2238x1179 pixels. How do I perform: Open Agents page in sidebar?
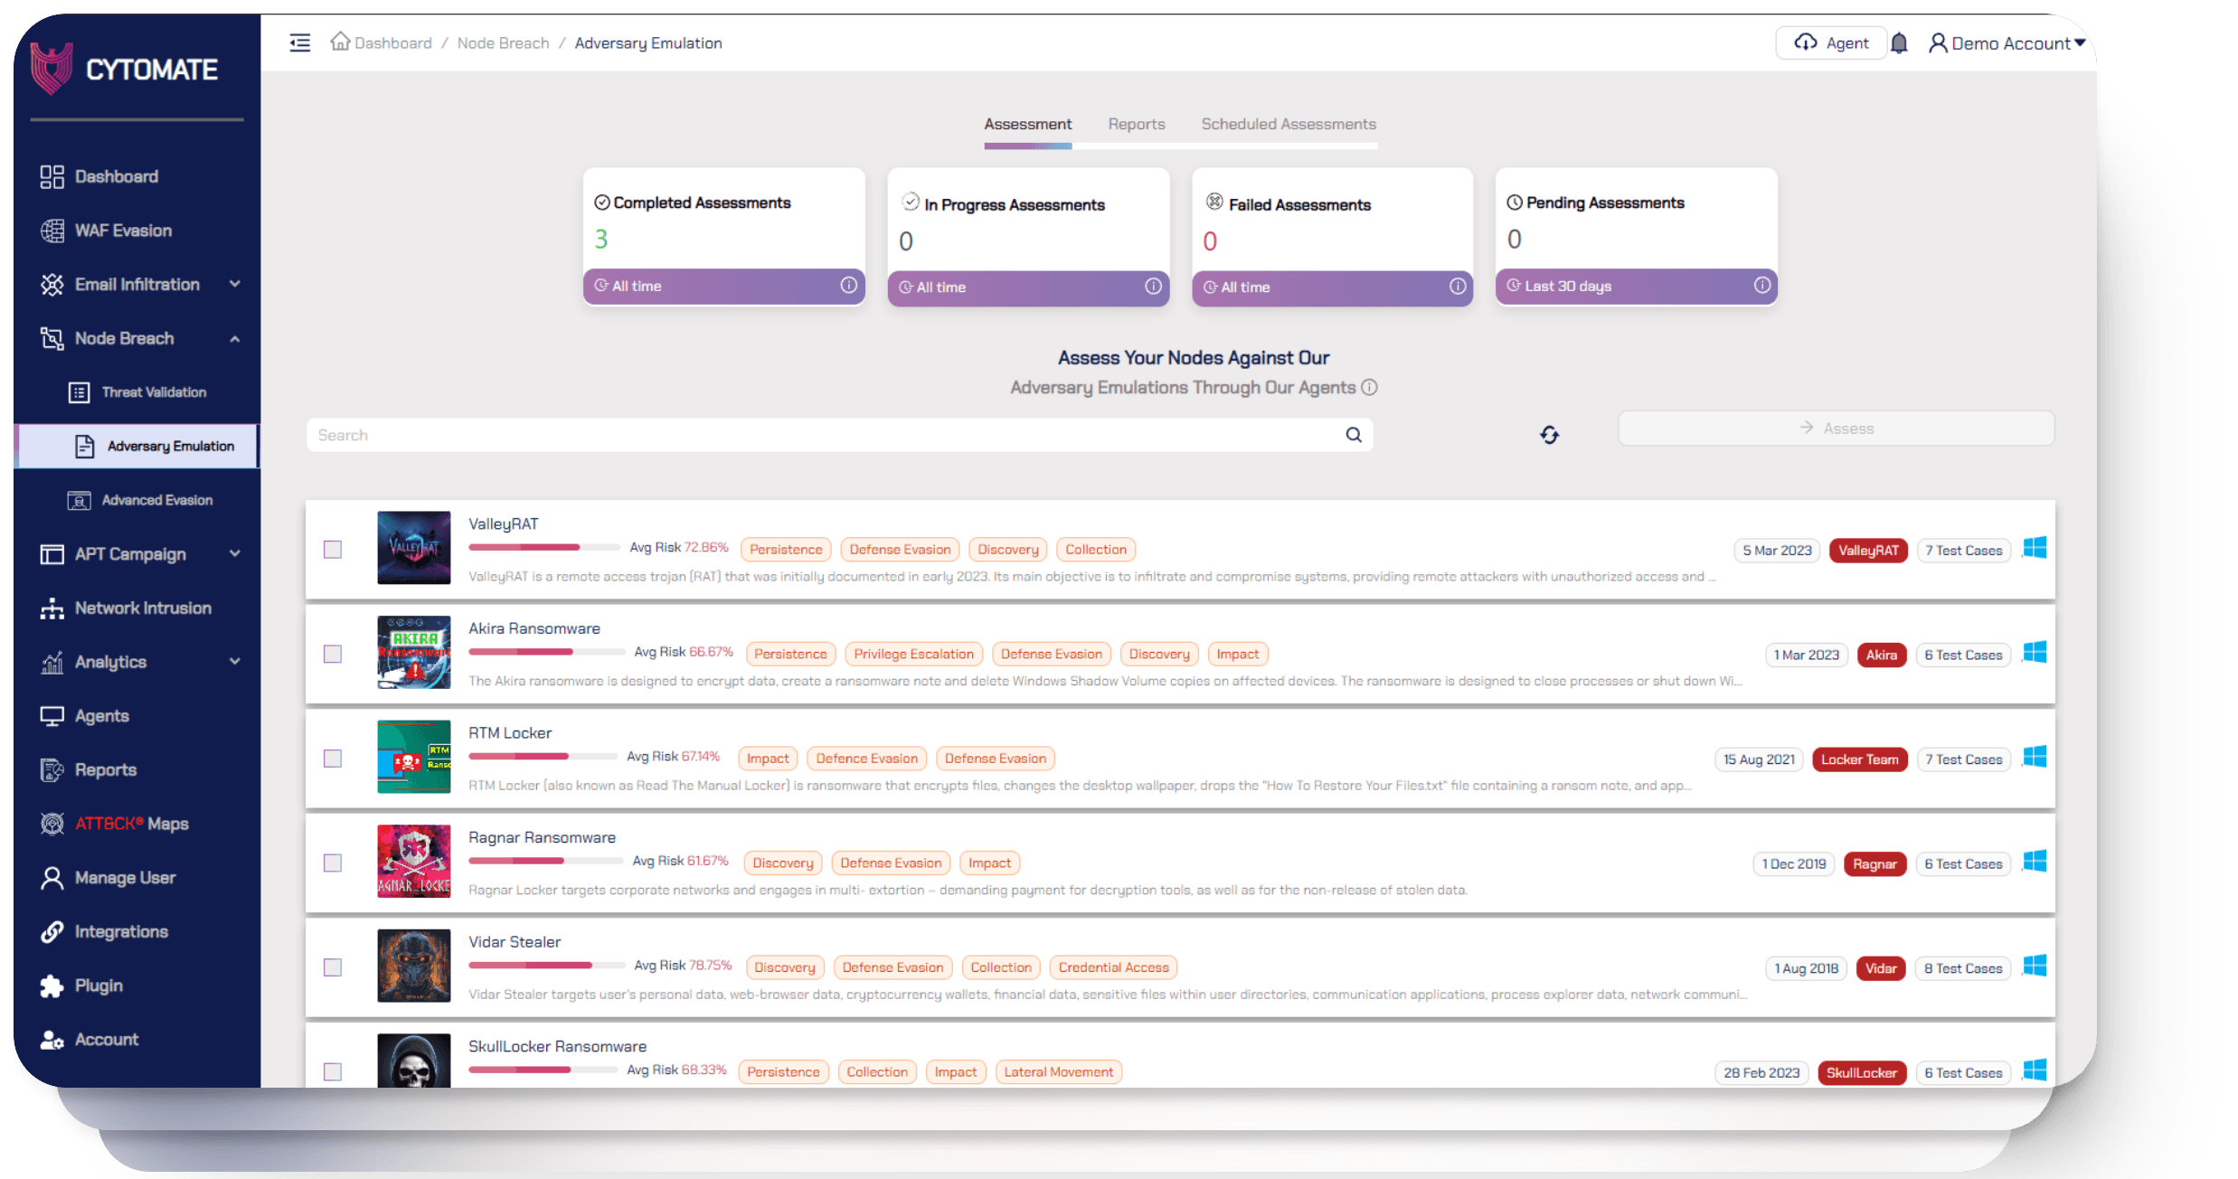point(85,716)
